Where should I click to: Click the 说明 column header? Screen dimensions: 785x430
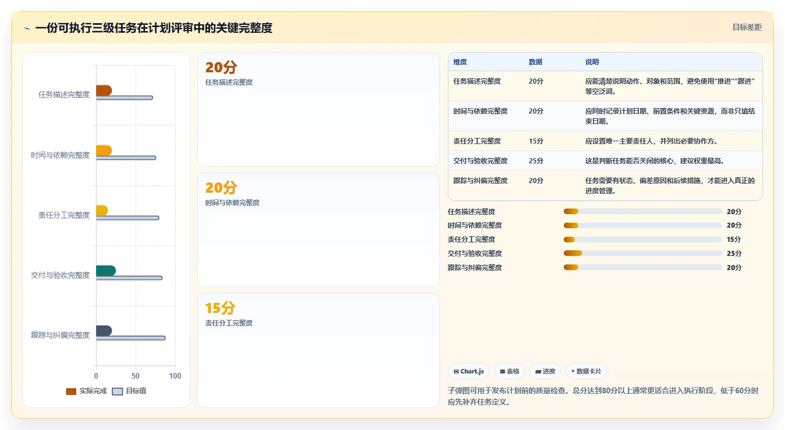(x=592, y=62)
